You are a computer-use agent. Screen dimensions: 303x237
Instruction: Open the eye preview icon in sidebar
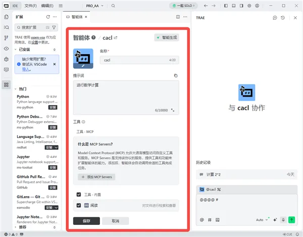(x=6, y=49)
